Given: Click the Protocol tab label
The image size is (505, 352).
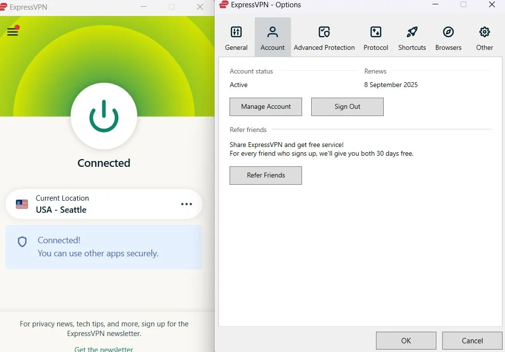Looking at the screenshot, I should tap(376, 47).
